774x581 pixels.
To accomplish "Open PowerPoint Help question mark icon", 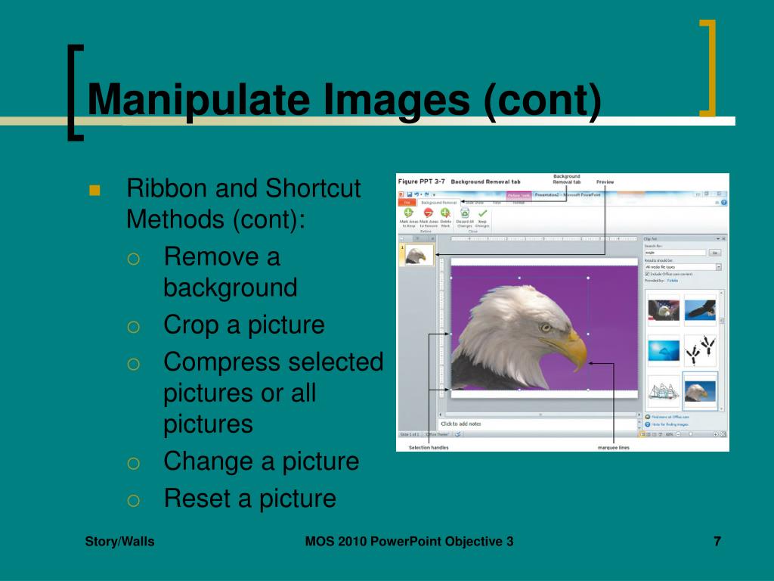I will point(723,203).
